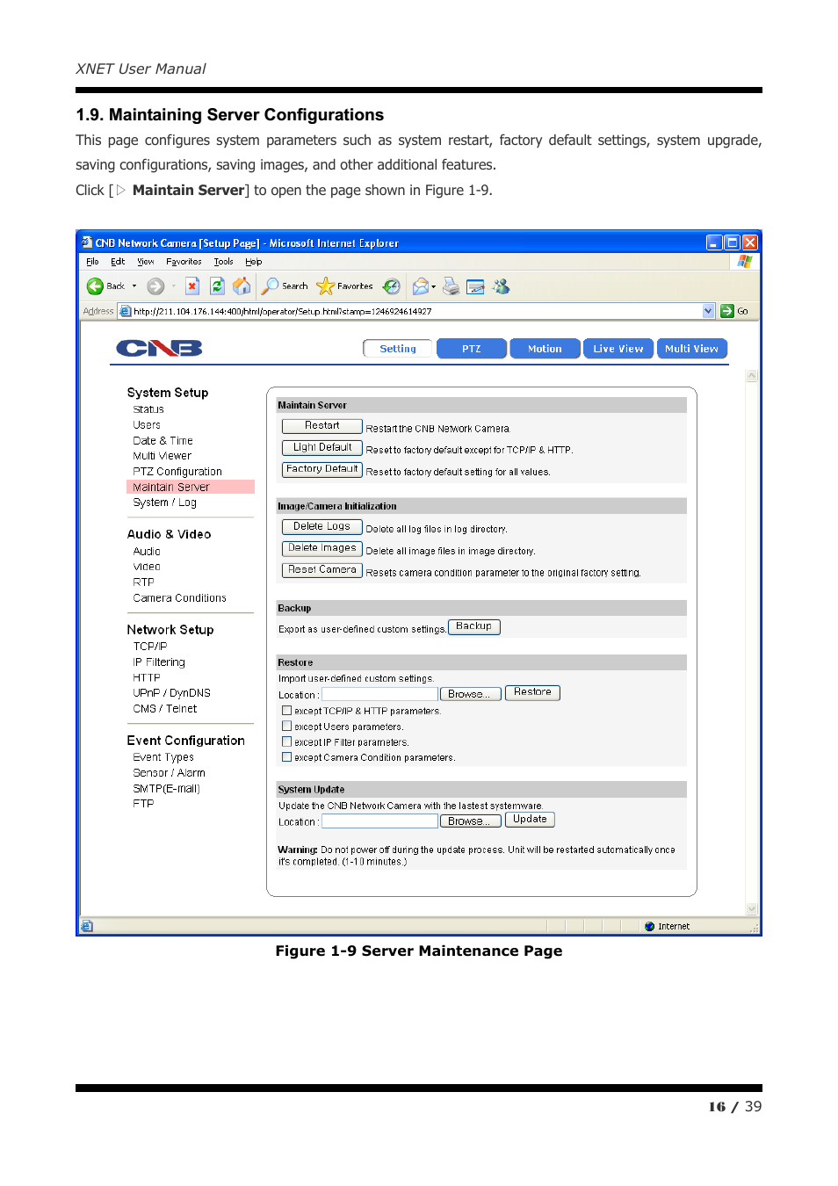The height and width of the screenshot is (1186, 838).
Task: Click the Delete Logs button
Action: coord(322,527)
